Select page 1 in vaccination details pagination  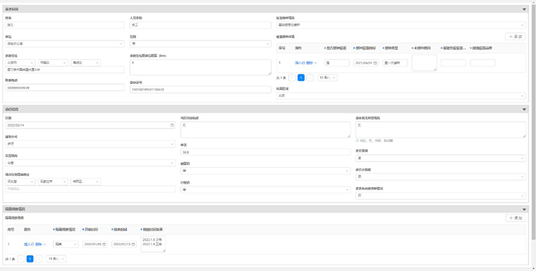click(301, 78)
